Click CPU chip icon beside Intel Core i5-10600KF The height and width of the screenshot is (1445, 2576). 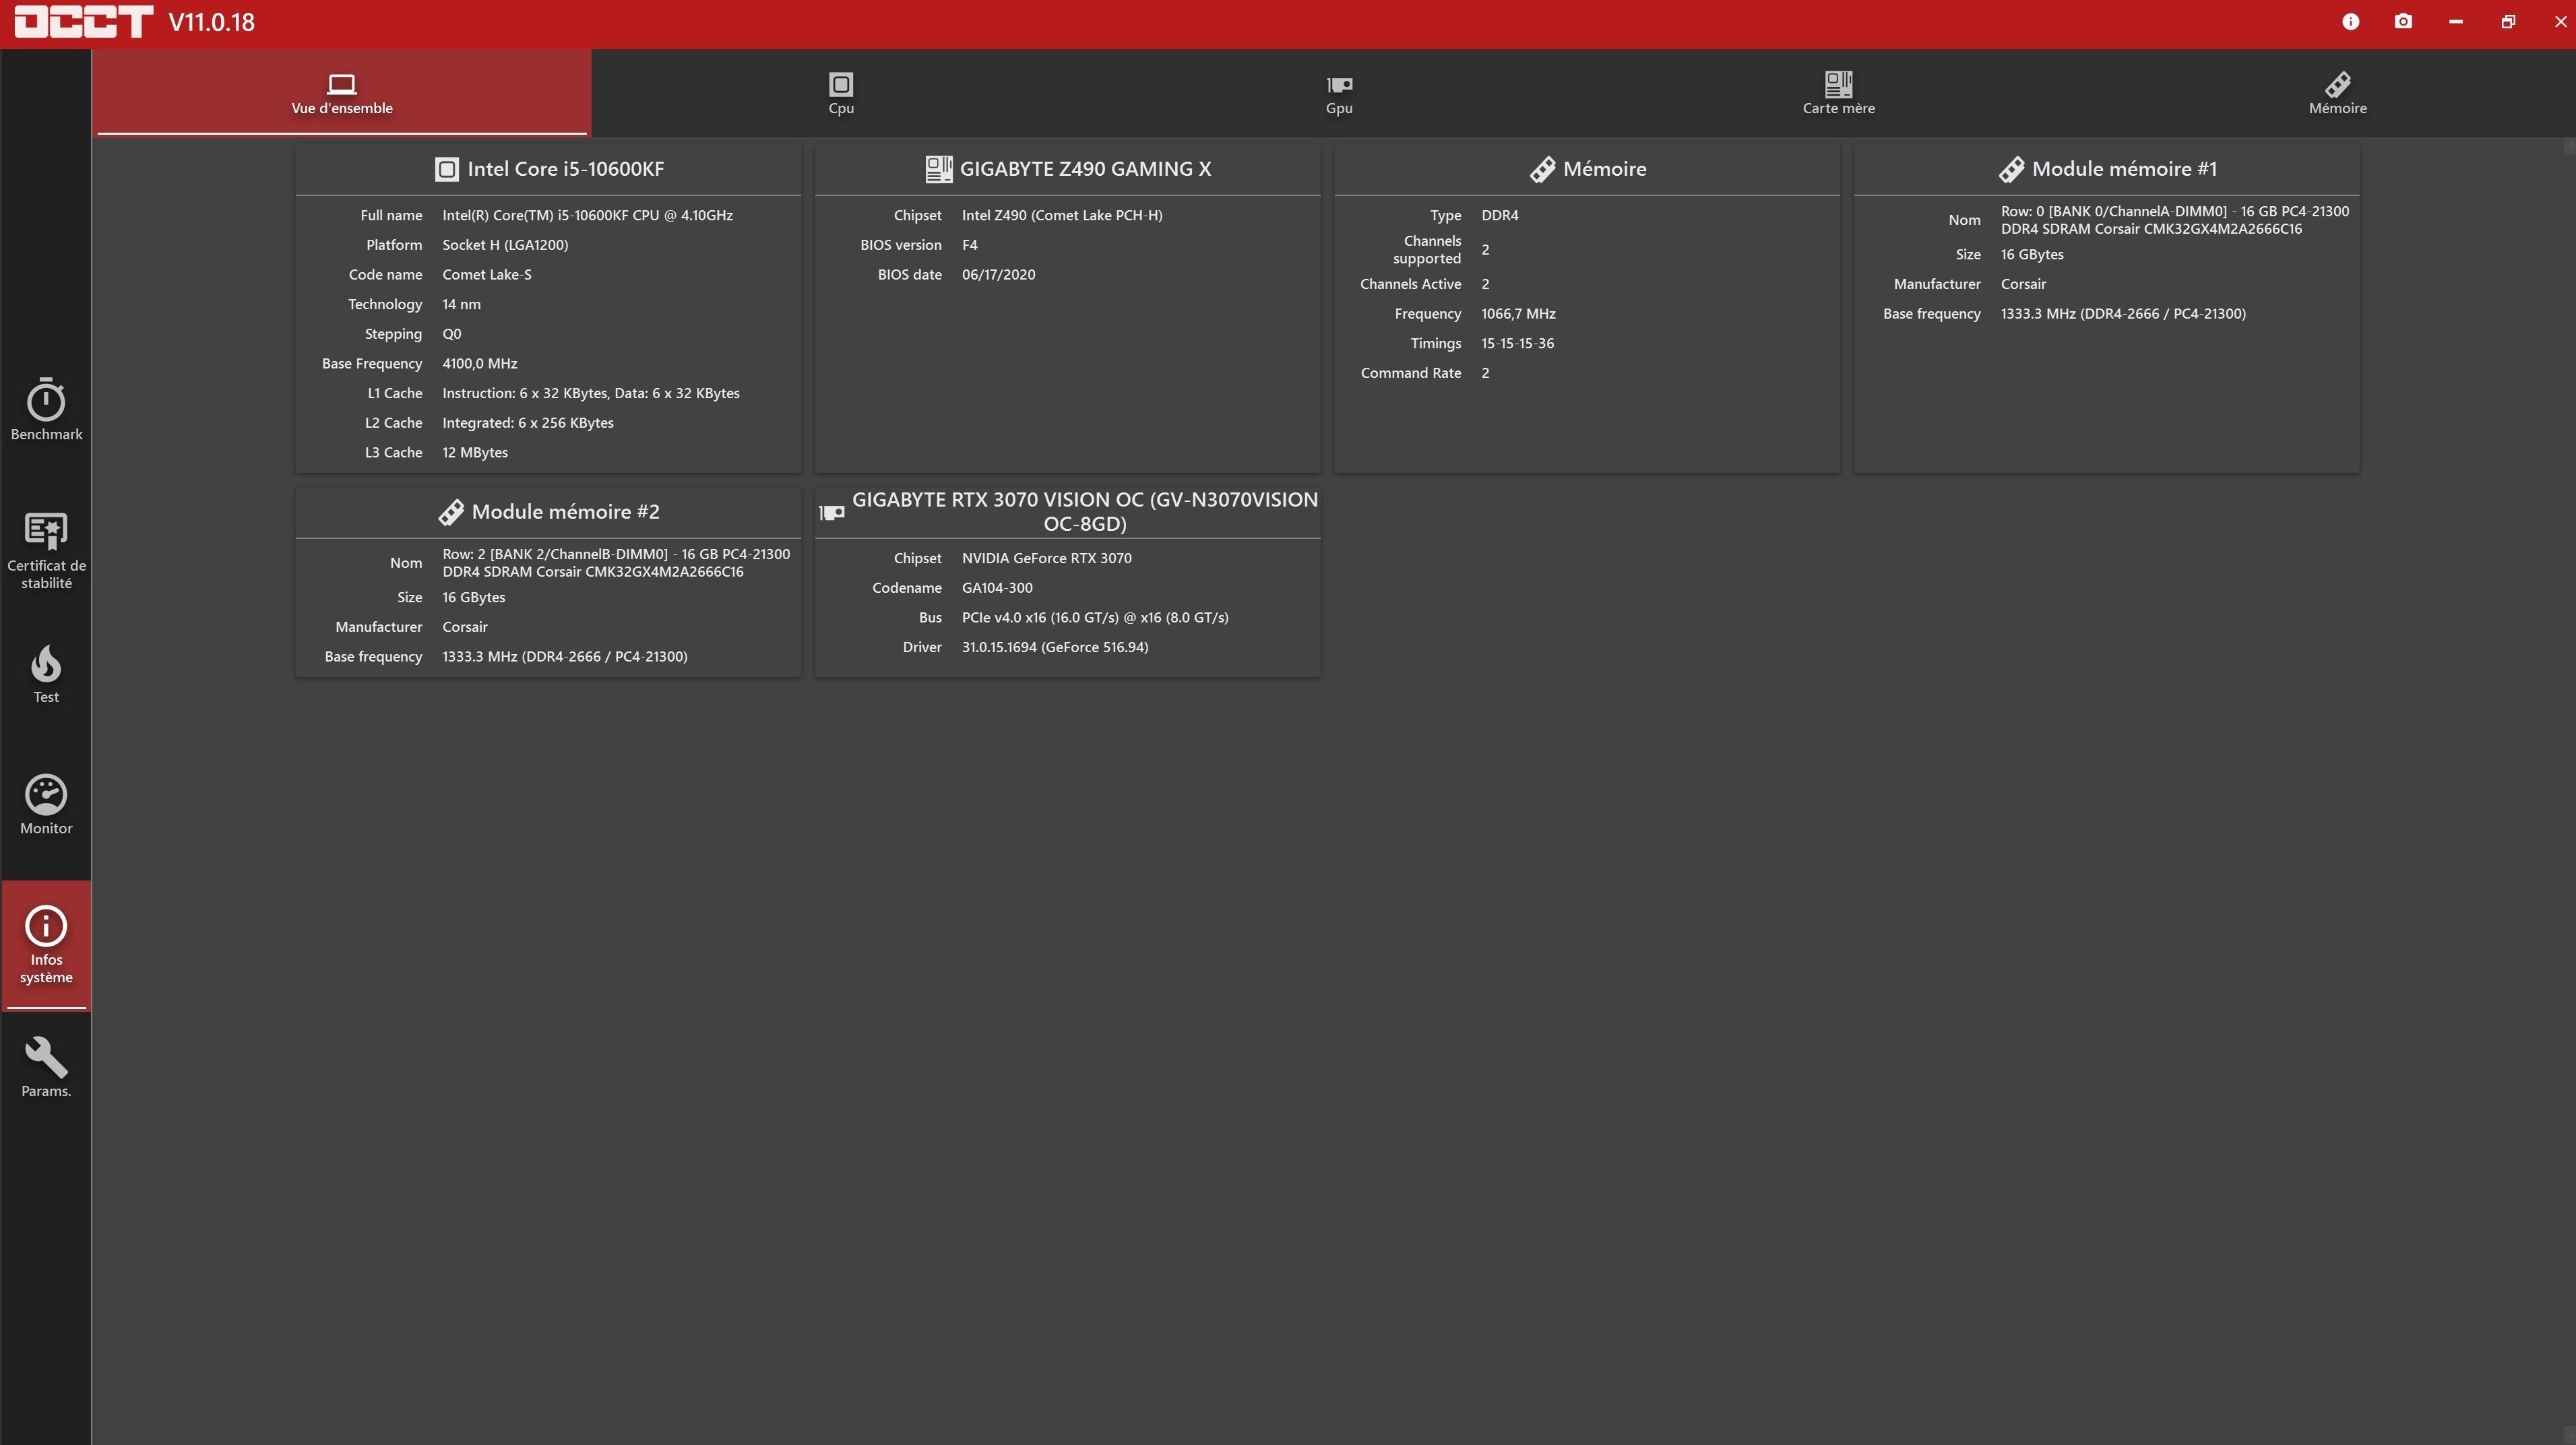pyautogui.click(x=446, y=169)
